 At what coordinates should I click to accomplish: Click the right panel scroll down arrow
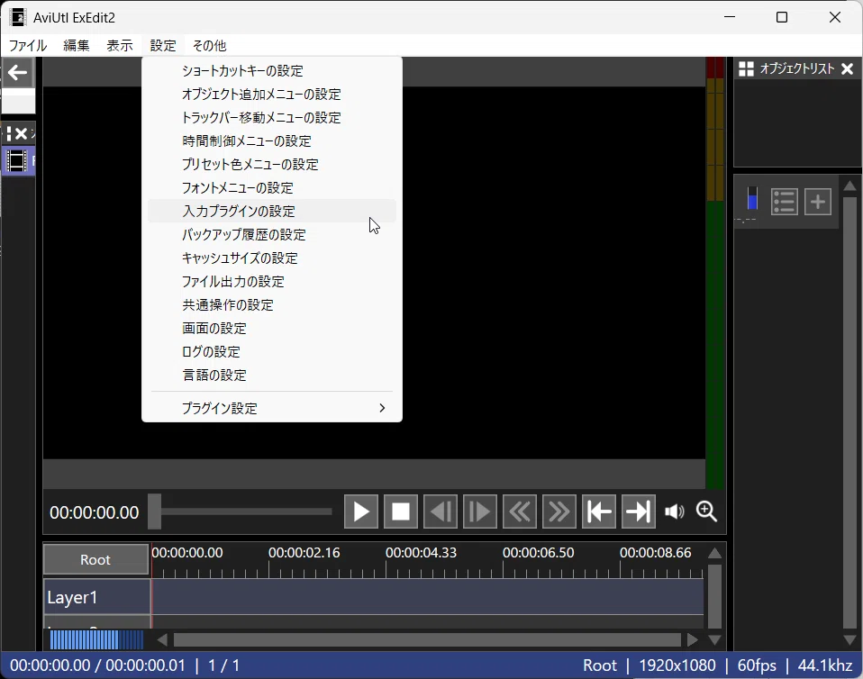point(849,640)
